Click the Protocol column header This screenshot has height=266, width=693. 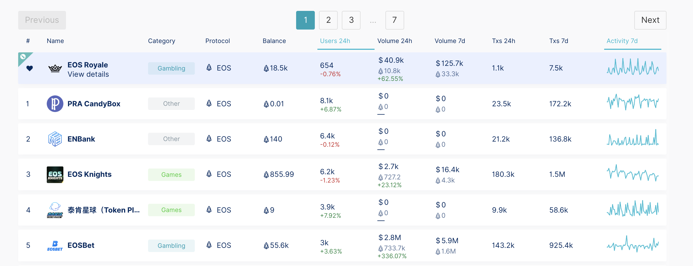[217, 41]
